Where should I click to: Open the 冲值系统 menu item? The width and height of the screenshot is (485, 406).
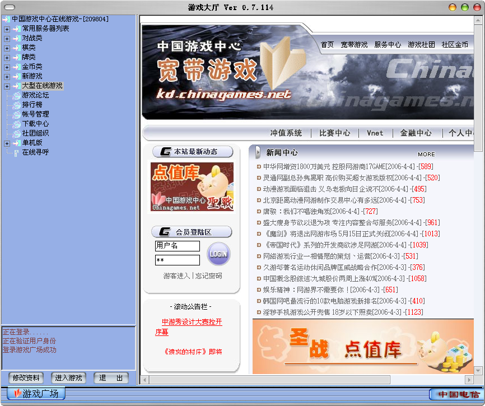click(286, 133)
